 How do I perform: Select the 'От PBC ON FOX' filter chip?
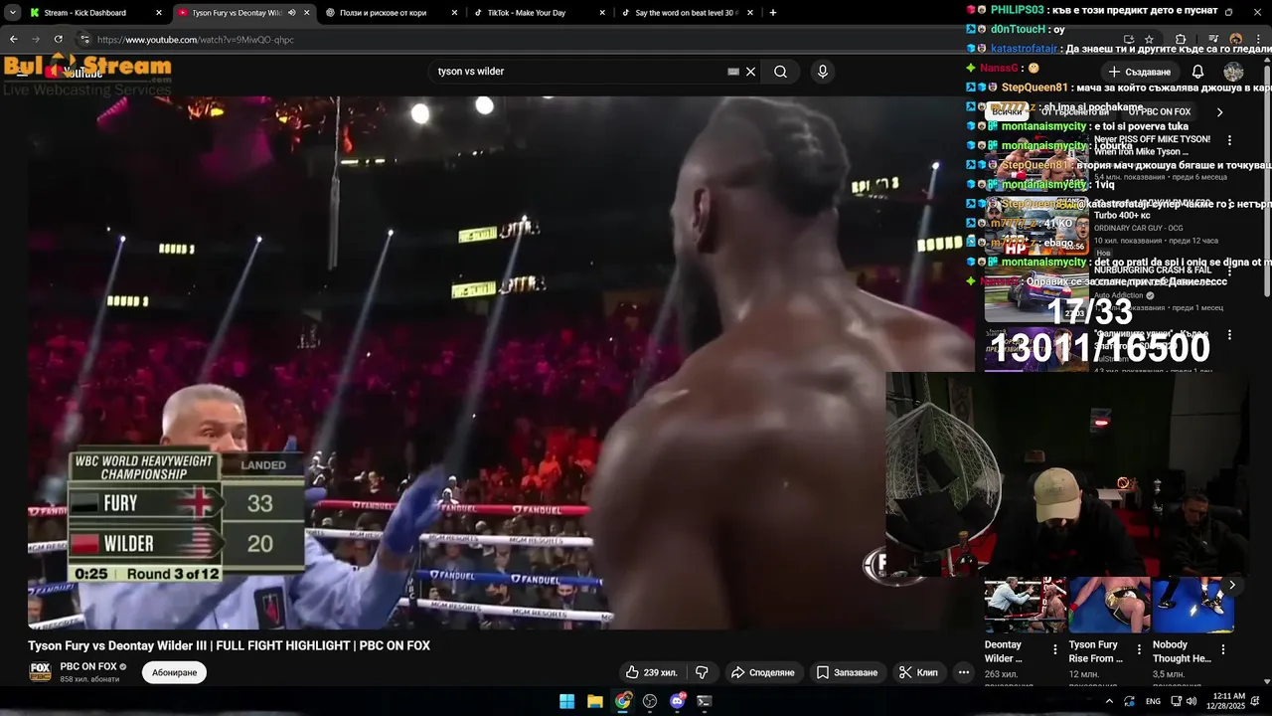pyautogui.click(x=1159, y=112)
